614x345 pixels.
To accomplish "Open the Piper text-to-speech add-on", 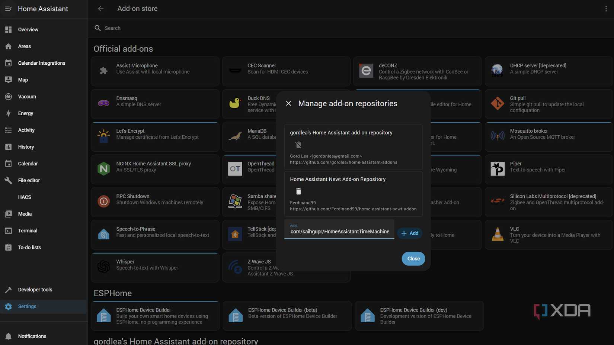I will tap(549, 170).
